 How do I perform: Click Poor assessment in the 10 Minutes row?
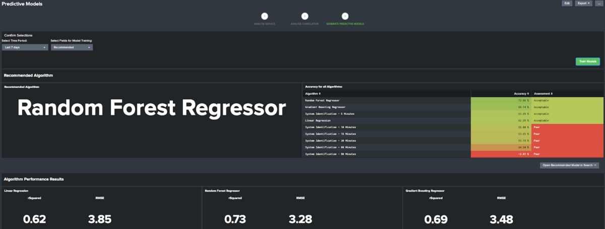[568, 127]
